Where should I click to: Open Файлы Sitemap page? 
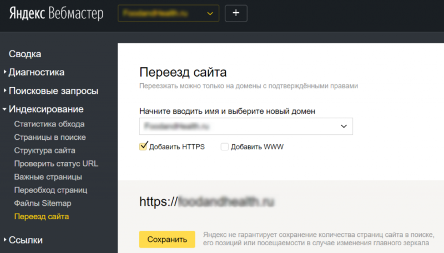[x=43, y=203]
